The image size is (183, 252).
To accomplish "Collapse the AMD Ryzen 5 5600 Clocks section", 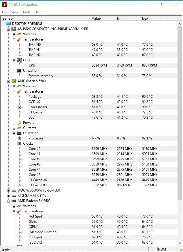I will click(x=14, y=144).
